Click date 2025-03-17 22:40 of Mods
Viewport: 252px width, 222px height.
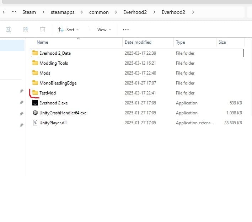click(x=140, y=73)
